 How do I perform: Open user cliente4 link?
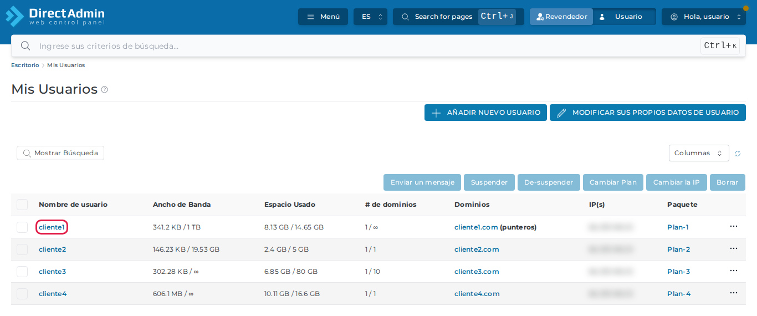point(53,294)
